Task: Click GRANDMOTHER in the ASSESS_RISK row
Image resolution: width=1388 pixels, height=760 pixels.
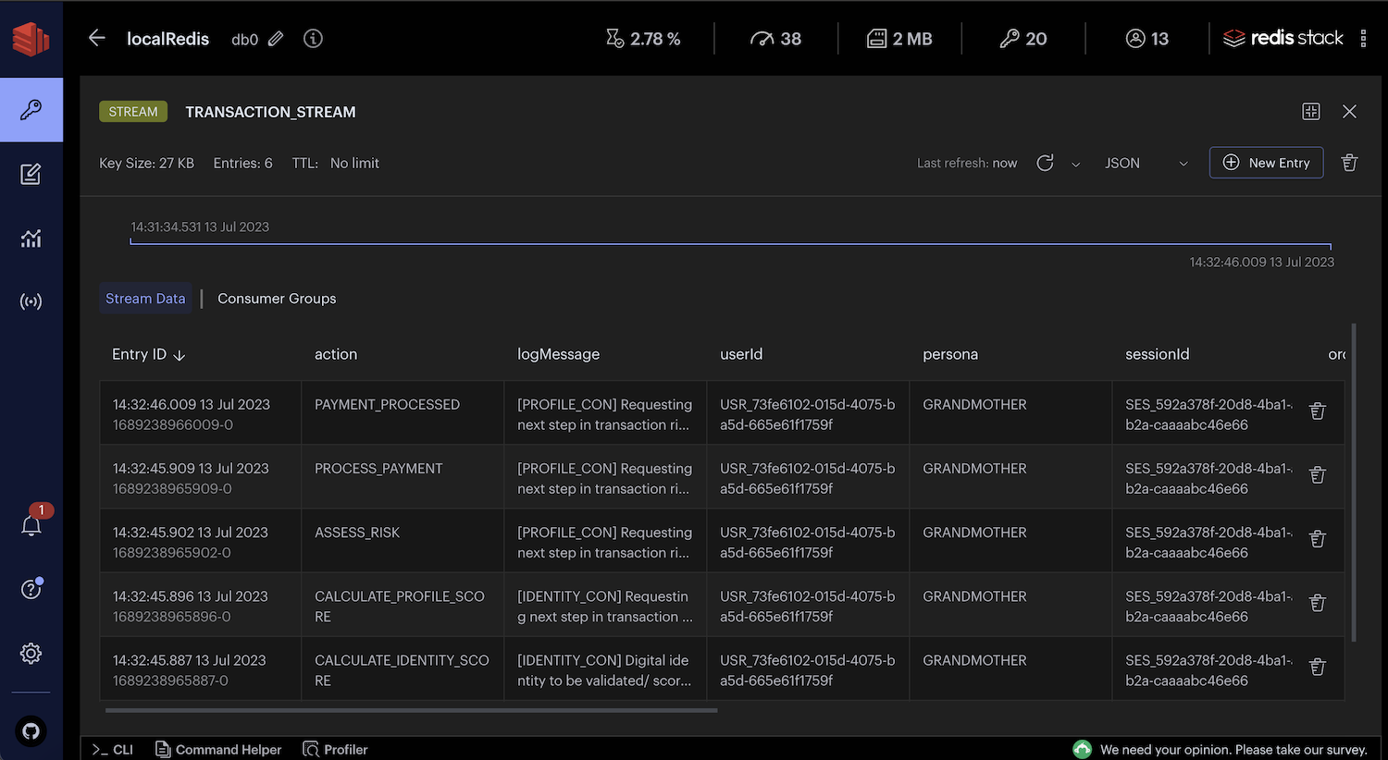Action: click(974, 533)
